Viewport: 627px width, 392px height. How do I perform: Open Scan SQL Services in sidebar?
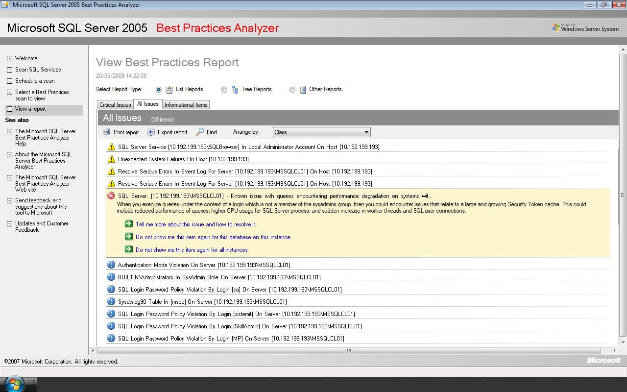pyautogui.click(x=38, y=70)
